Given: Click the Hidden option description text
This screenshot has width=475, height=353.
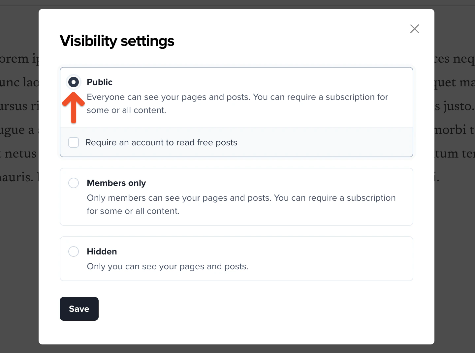Looking at the screenshot, I should point(167,266).
